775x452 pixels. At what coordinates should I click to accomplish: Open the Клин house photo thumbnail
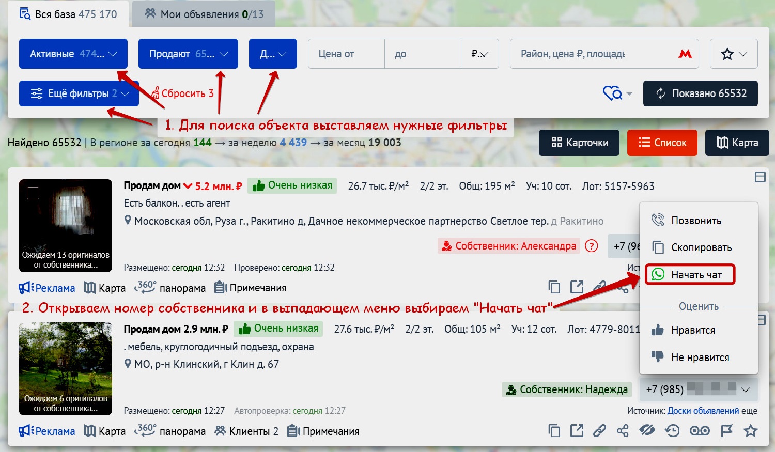tap(66, 369)
